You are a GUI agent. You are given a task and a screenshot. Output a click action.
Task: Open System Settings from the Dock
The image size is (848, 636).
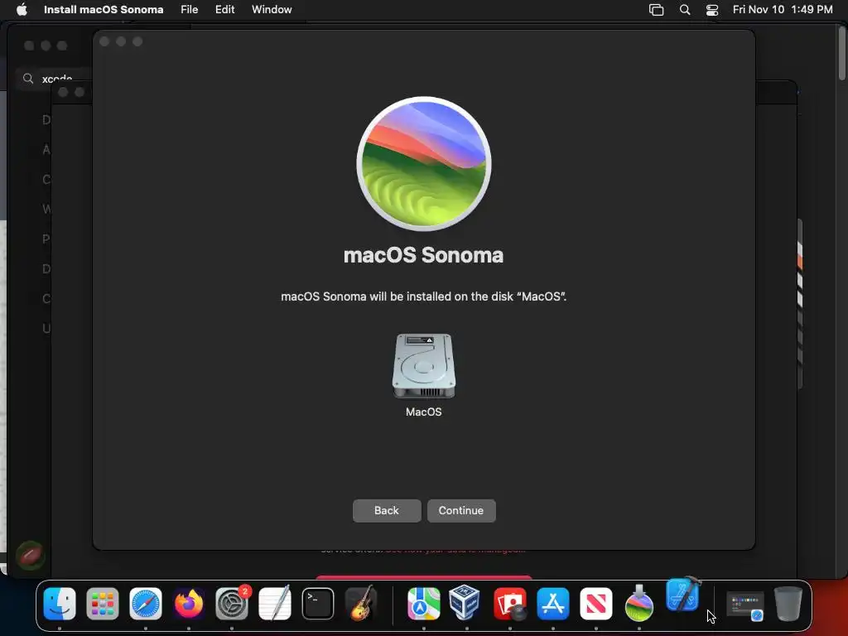232,604
